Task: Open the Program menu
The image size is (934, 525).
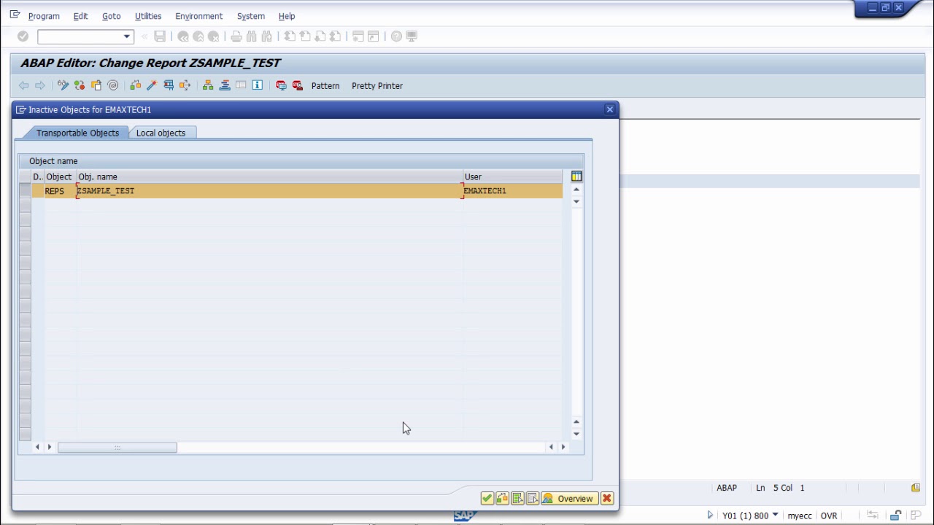Action: tap(44, 16)
